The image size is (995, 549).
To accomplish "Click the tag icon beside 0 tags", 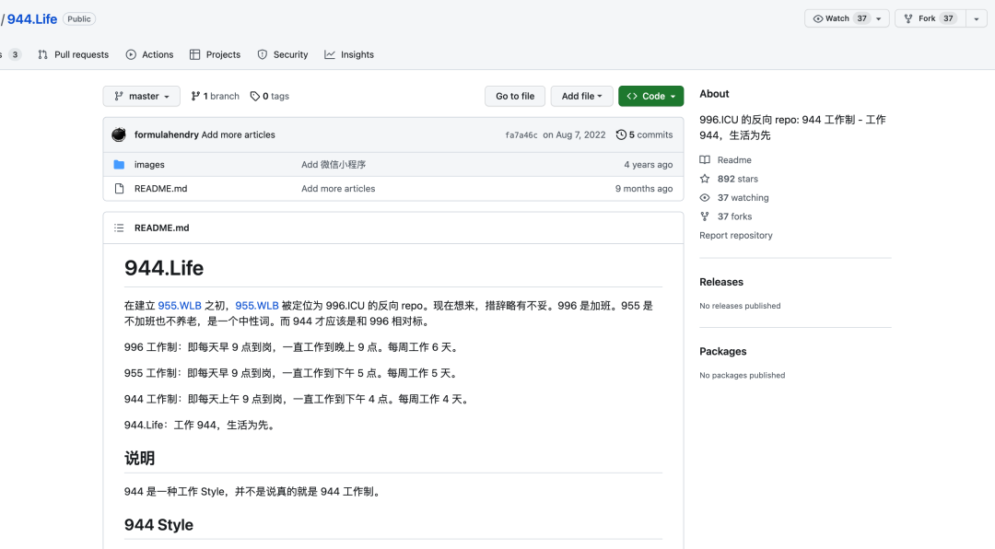I will pyautogui.click(x=254, y=96).
